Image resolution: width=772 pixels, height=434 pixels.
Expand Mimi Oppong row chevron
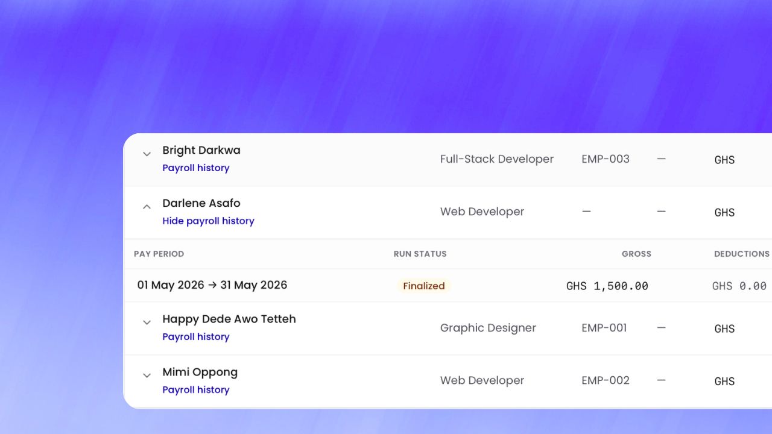pyautogui.click(x=147, y=376)
